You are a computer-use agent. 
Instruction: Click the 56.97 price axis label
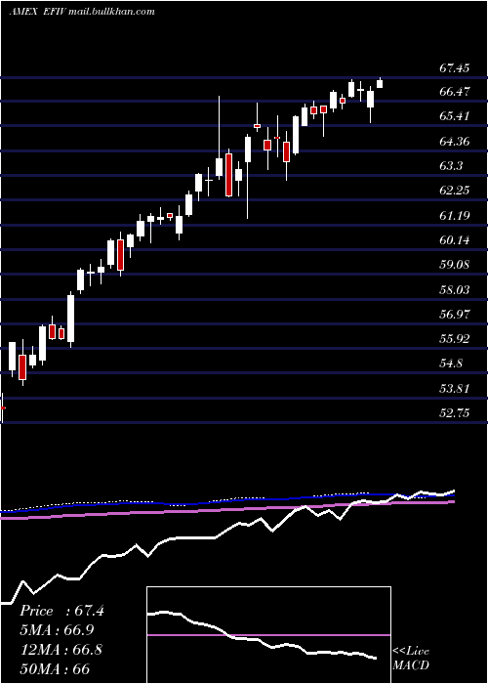(455, 314)
